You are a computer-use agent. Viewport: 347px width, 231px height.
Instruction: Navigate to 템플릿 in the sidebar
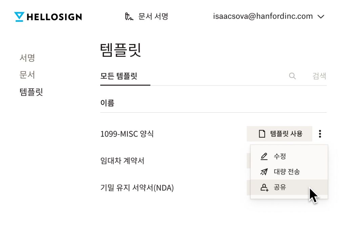(31, 92)
